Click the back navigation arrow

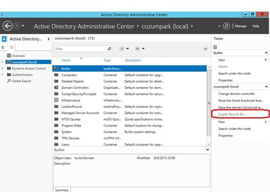pos(8,26)
